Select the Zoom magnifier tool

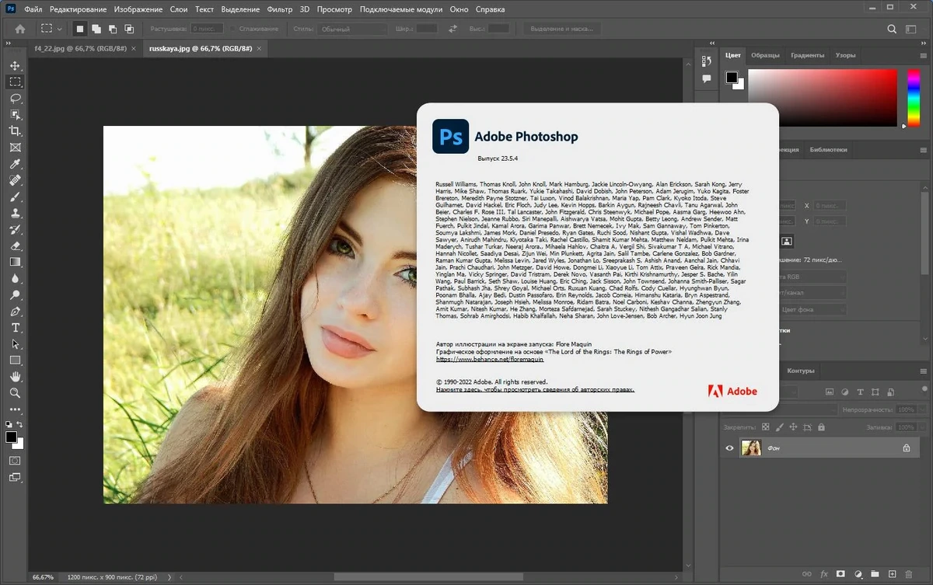pyautogui.click(x=15, y=393)
